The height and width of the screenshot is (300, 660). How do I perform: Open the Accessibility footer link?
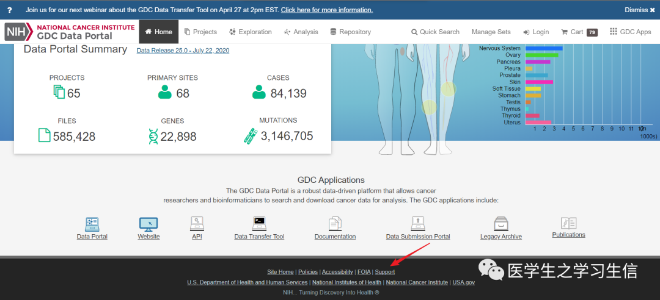point(337,272)
